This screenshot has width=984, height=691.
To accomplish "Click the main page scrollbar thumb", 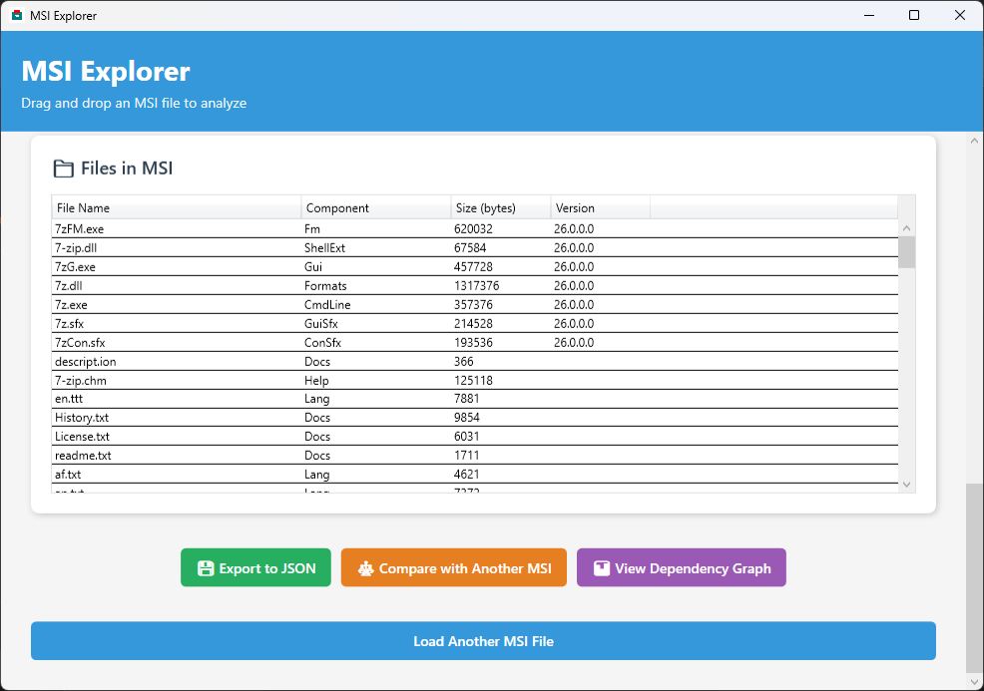I will coord(974,577).
